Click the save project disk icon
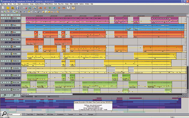This screenshot has height=118, width=189. coord(17,8)
